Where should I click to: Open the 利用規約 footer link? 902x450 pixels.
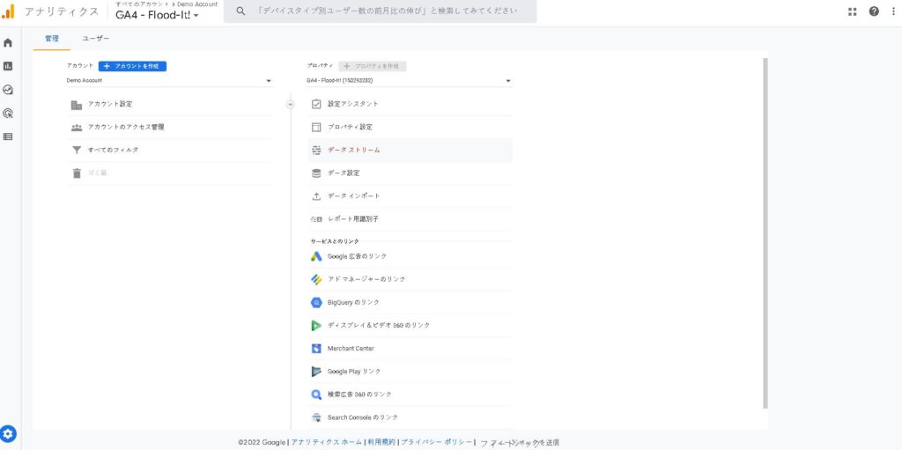[x=381, y=442]
